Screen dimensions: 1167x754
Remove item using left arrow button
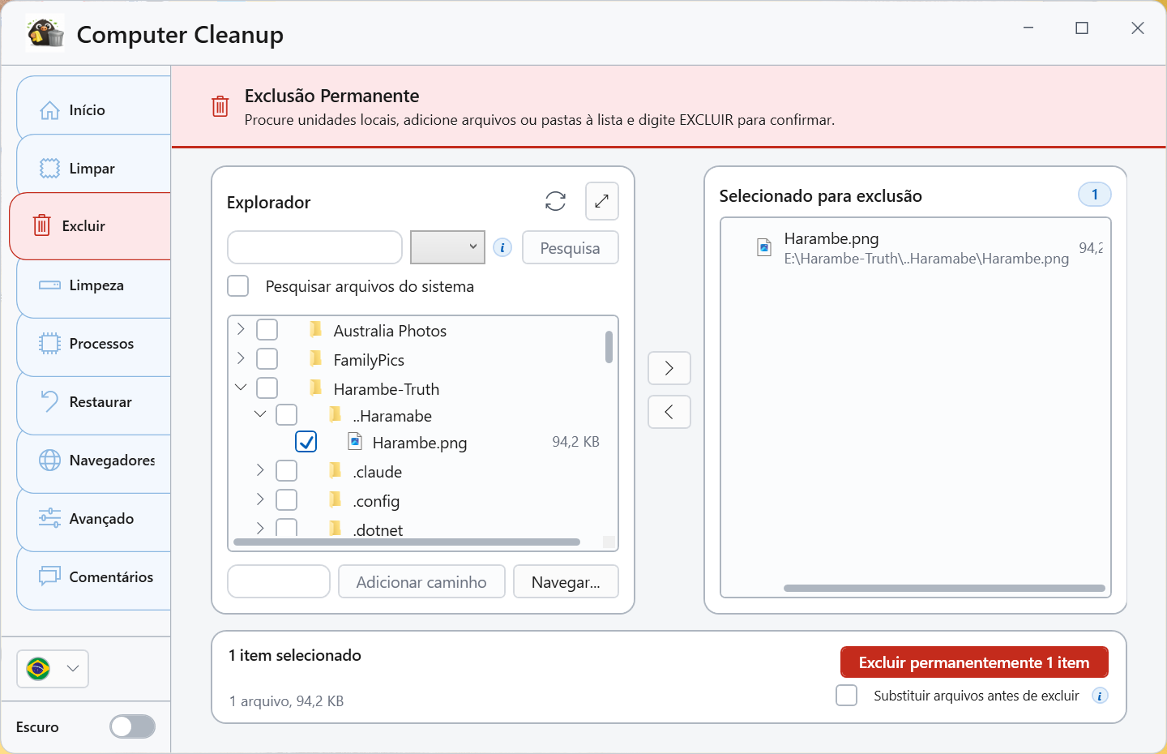[669, 412]
